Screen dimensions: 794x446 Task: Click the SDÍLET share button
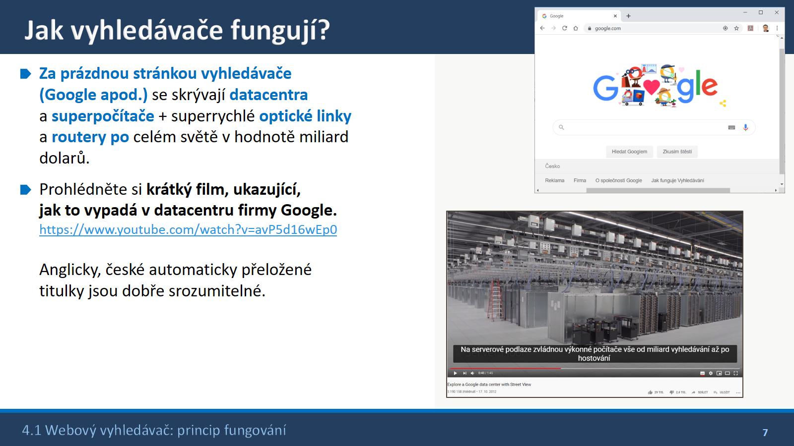click(700, 392)
